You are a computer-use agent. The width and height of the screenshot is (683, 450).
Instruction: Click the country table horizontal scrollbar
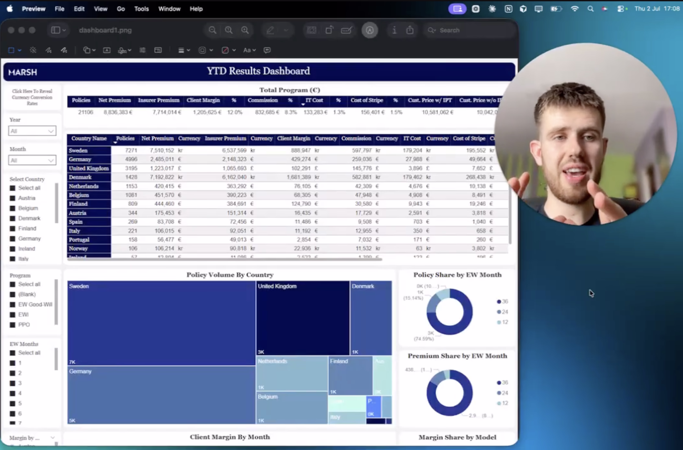pyautogui.click(x=225, y=259)
